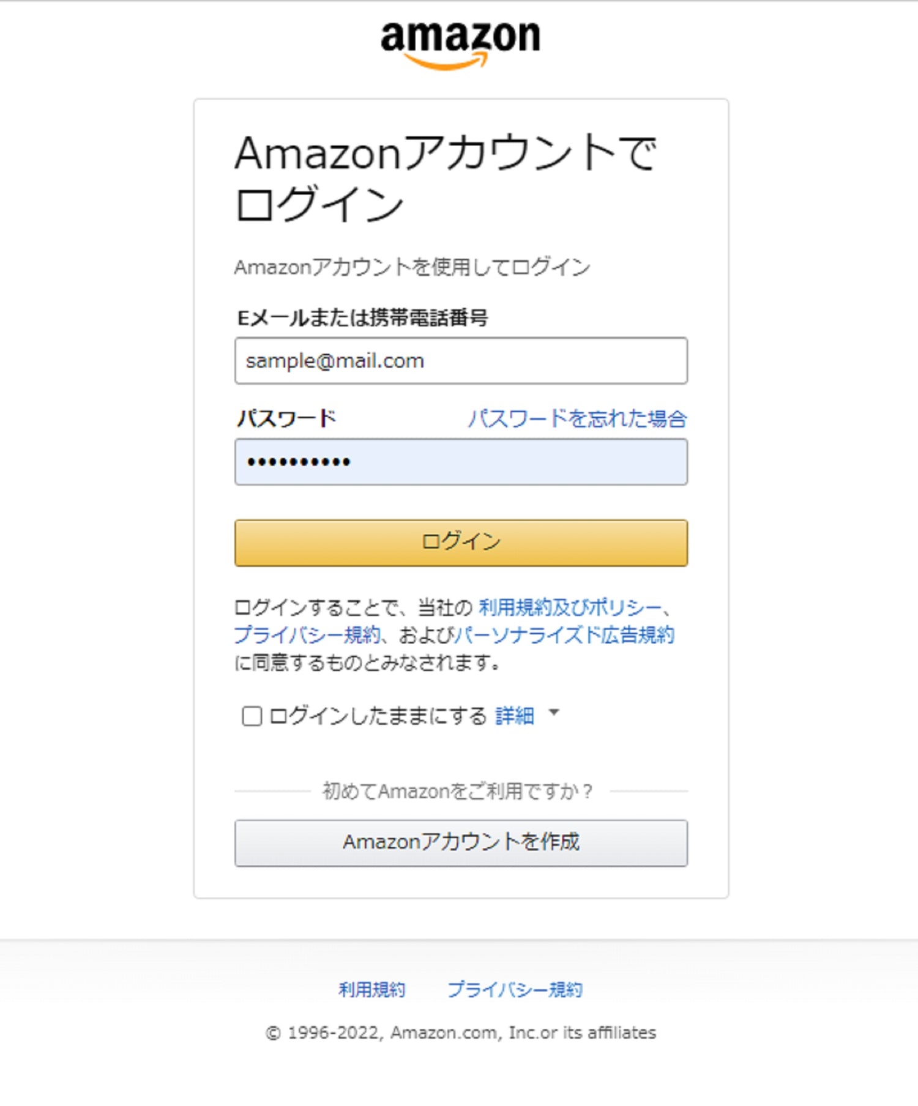Image resolution: width=918 pixels, height=1106 pixels.
Task: Click the Amazon logo at top
Action: 460,43
